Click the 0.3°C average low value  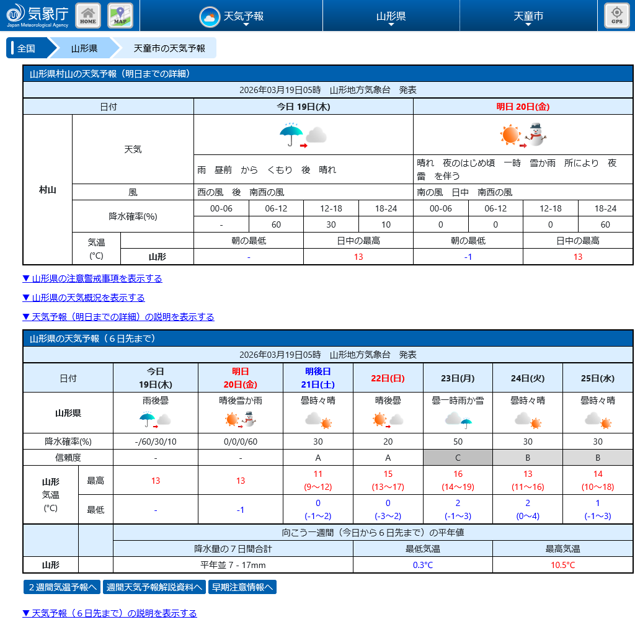point(423,565)
